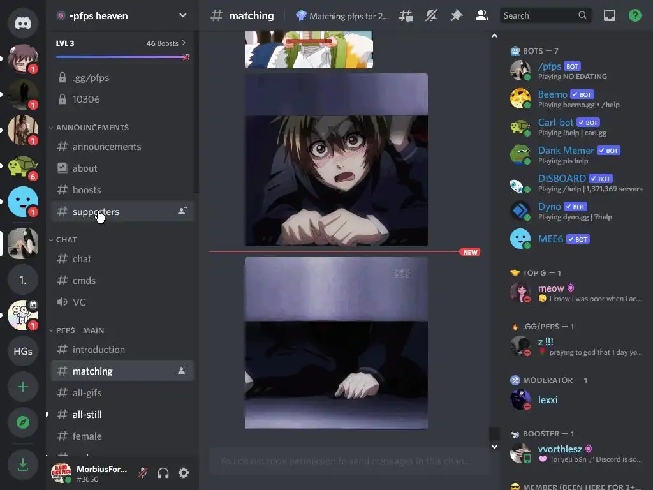Open the HGs server icon

(x=23, y=351)
